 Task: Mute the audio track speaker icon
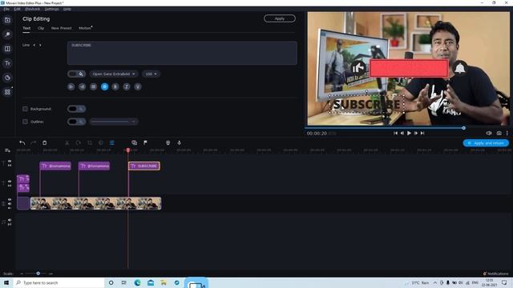[x=10, y=220]
